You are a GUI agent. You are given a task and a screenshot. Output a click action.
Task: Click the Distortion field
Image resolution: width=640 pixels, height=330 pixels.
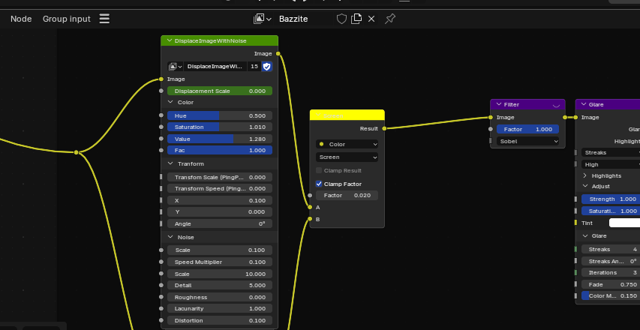[220, 320]
